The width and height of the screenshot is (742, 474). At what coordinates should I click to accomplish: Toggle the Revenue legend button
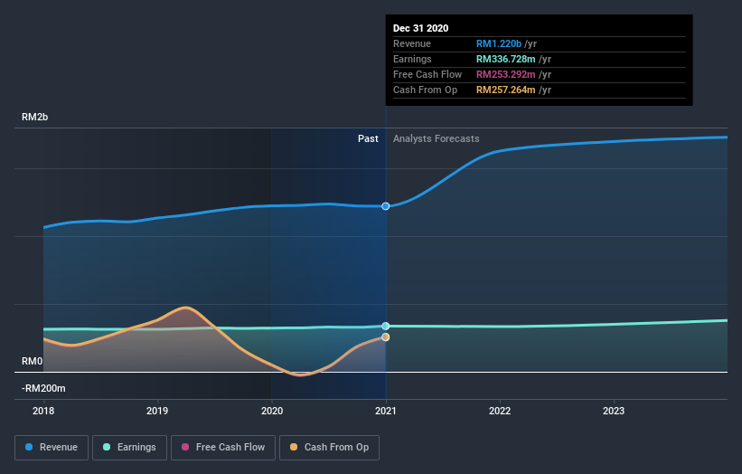tap(52, 448)
